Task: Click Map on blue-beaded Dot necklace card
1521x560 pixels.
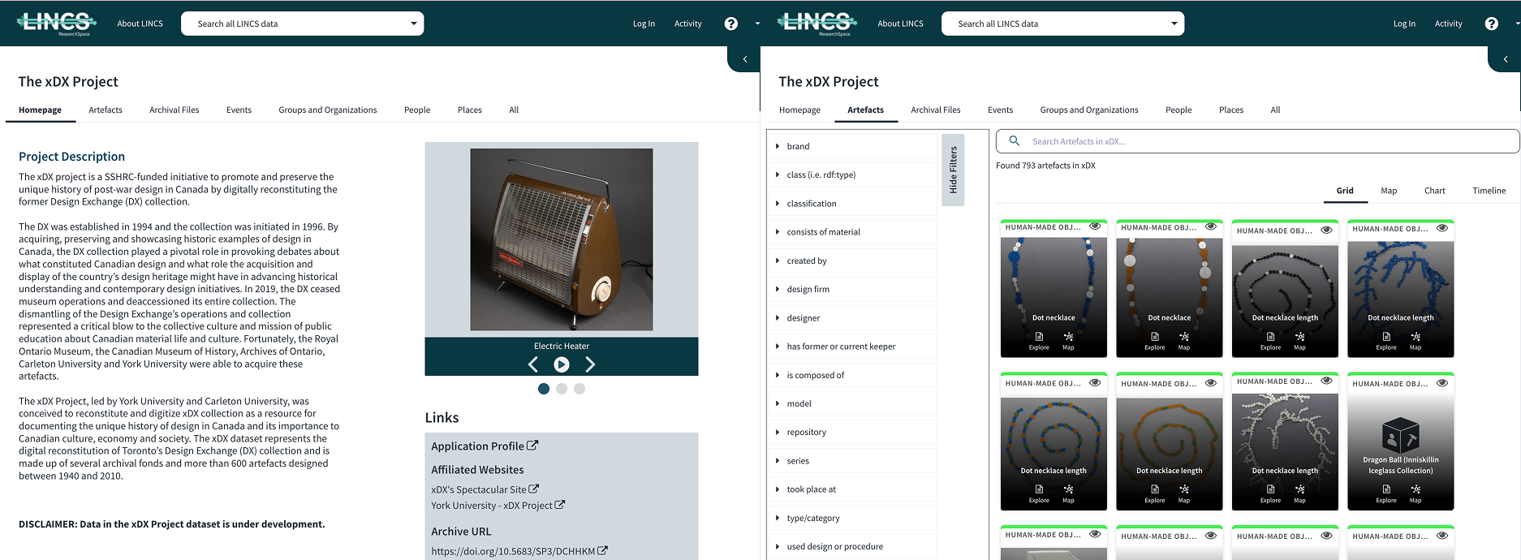Action: point(1068,340)
